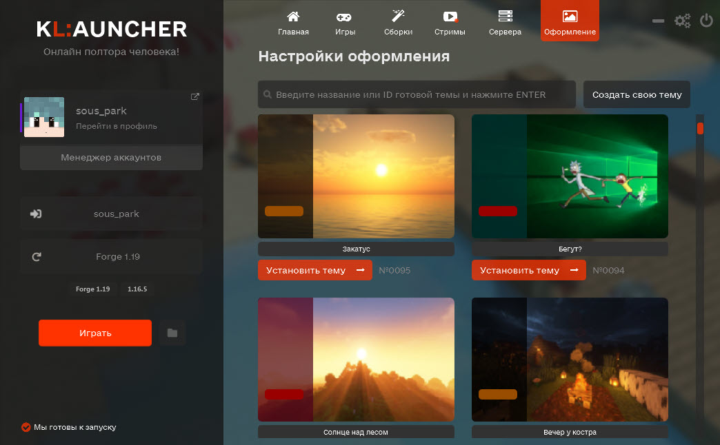Screen dimensions: 720x445
Task: Select the Forge 1.19 version chip
Action: pyautogui.click(x=93, y=289)
